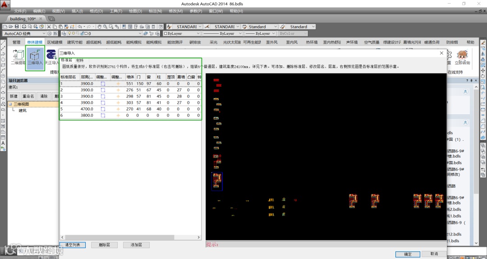Viewport: 487px width, 259px height.
Task: Open the 绘图(D) menu
Action: pos(135,11)
